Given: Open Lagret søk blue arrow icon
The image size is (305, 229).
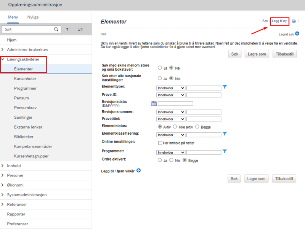Looking at the screenshot, I should click(x=297, y=33).
